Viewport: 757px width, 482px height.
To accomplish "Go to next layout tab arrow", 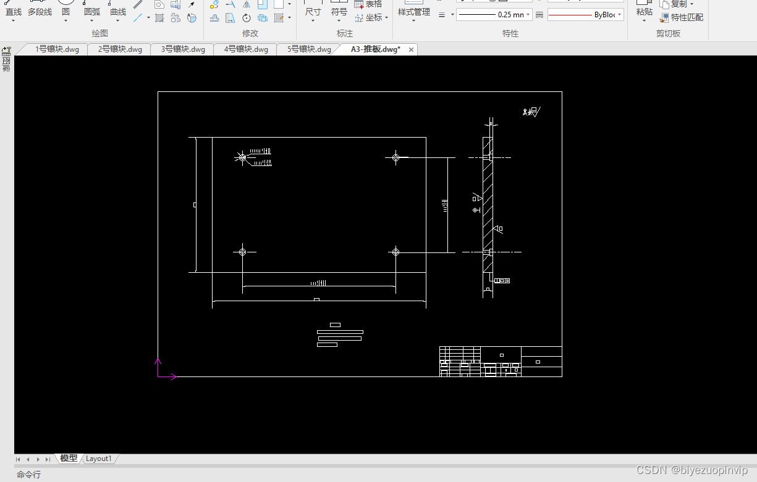I will [38, 459].
